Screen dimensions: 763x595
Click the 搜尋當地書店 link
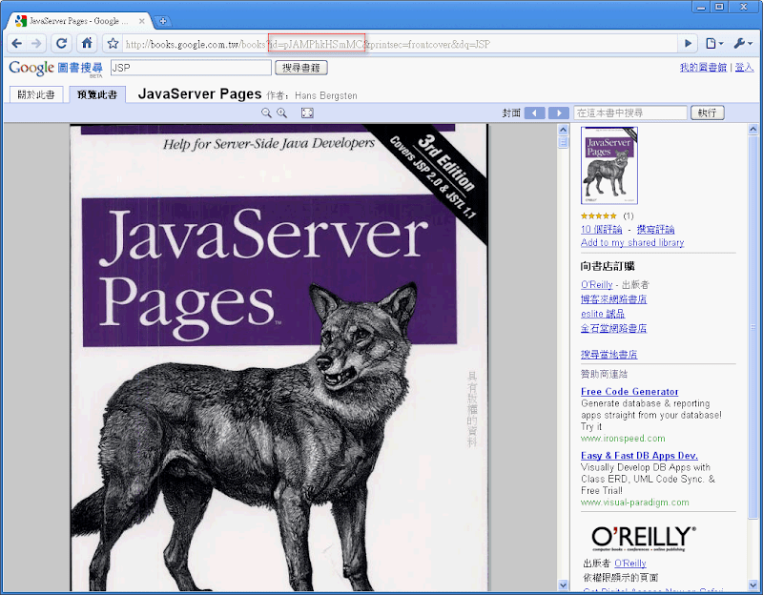click(x=608, y=354)
